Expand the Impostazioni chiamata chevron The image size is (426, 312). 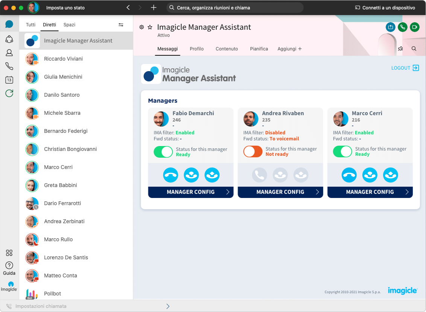tap(168, 306)
